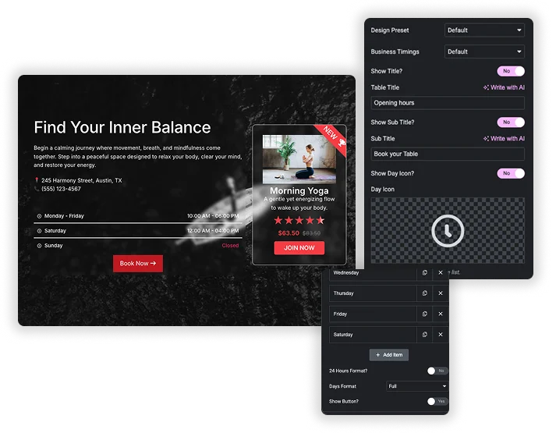Click the JOIN NOW button

(299, 248)
